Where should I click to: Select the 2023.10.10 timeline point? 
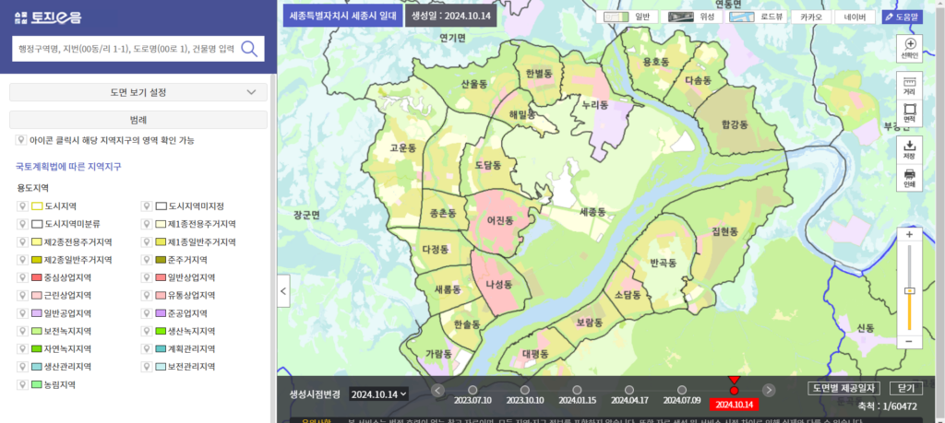tap(525, 390)
